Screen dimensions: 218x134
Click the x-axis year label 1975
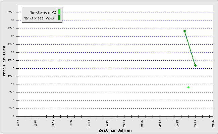coord(36,123)
